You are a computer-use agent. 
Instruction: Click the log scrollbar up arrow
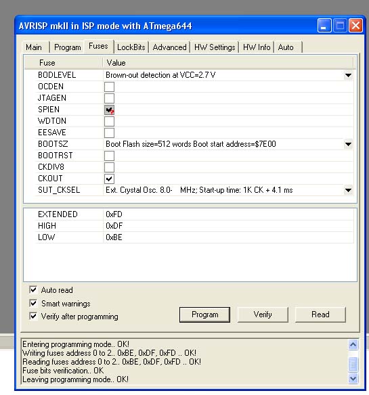click(353, 345)
